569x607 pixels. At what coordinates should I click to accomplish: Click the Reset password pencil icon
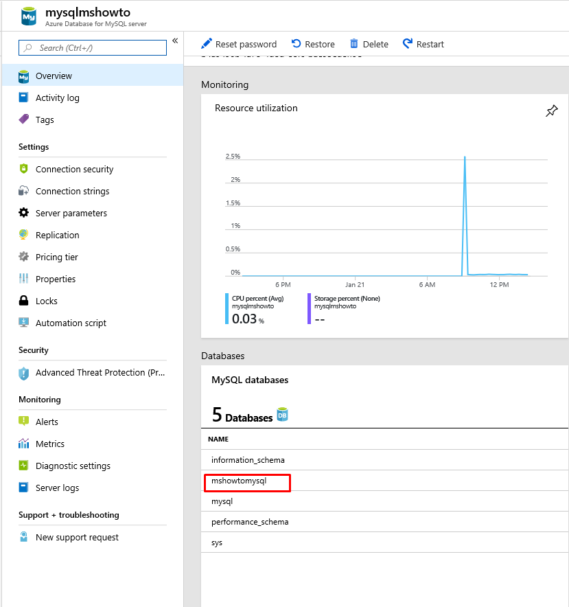coord(207,43)
